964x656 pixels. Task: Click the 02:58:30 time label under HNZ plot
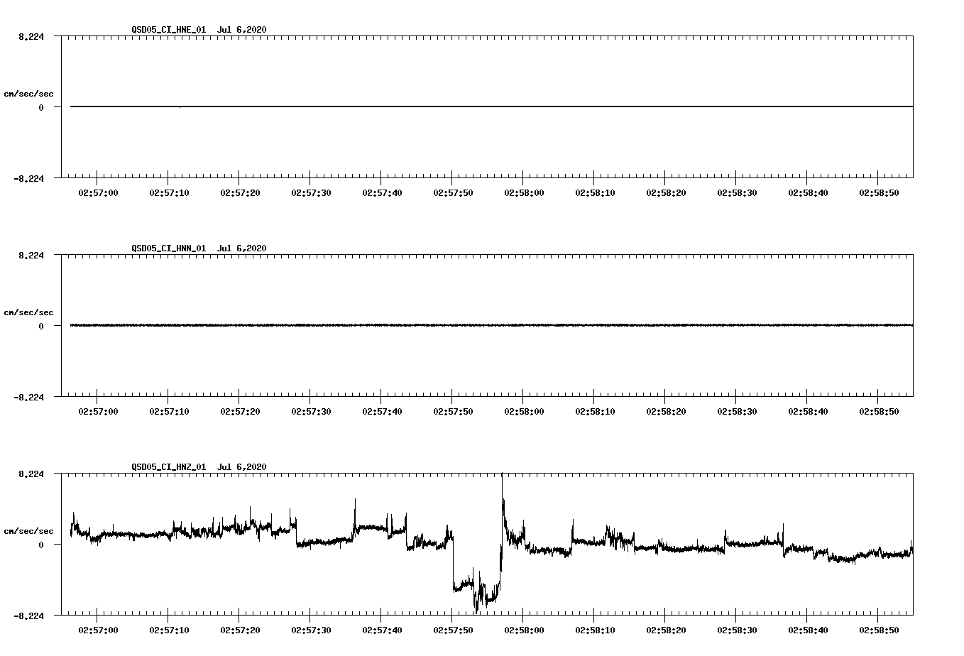737,630
